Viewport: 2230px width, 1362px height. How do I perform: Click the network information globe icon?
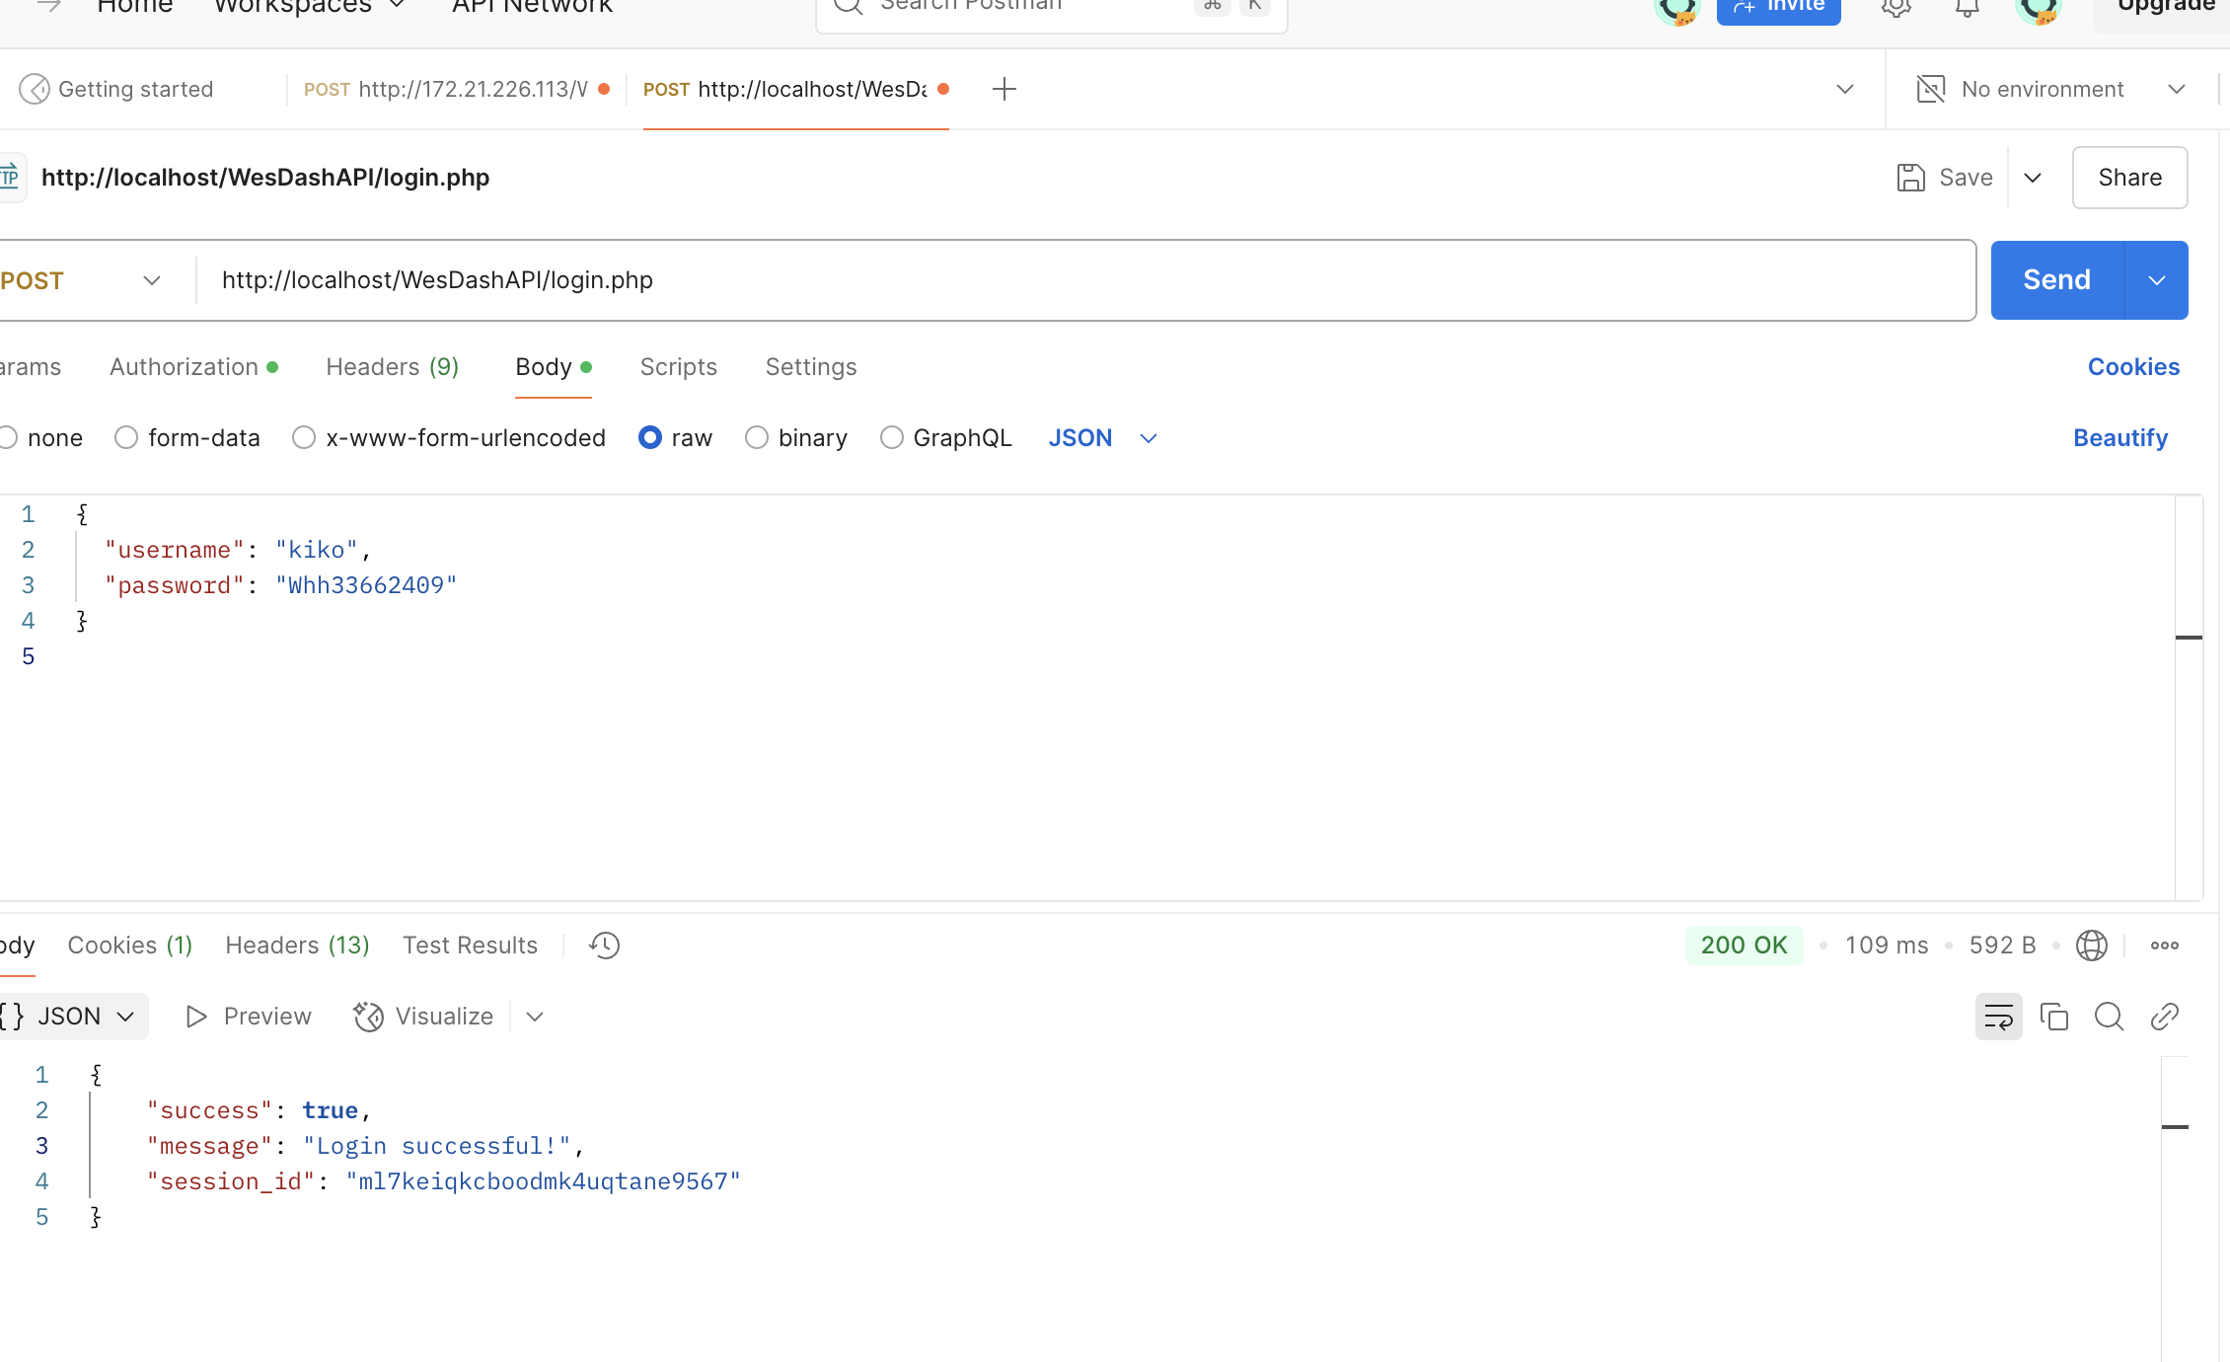(x=2093, y=945)
